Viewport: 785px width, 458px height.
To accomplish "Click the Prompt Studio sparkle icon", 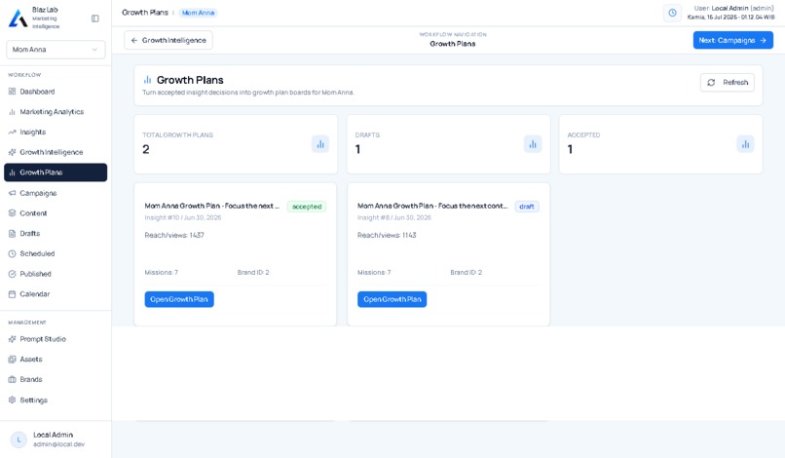I will pyautogui.click(x=12, y=339).
